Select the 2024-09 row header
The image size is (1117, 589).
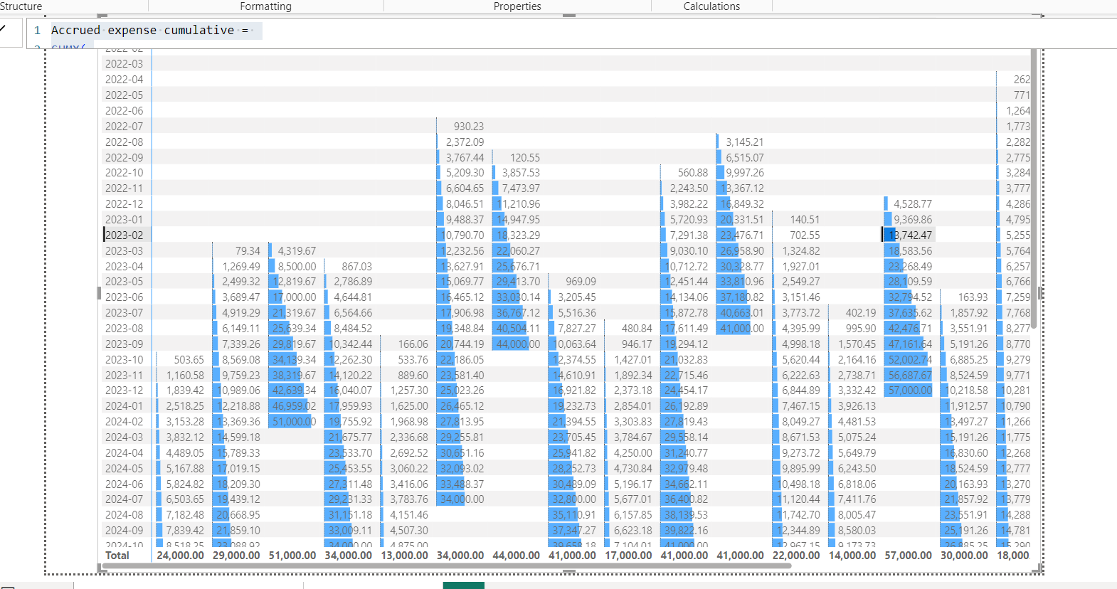[x=124, y=531]
